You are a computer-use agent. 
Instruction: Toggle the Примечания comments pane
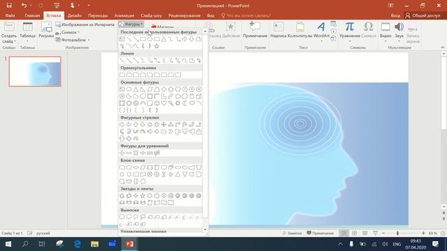coord(320,233)
